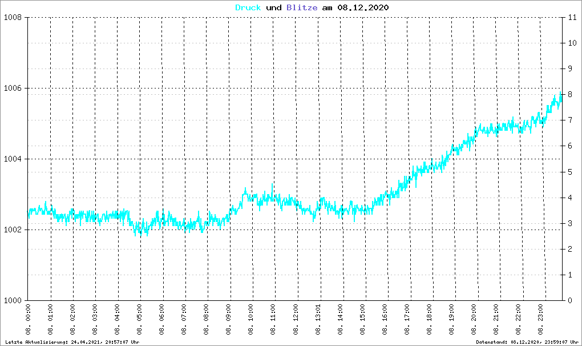Click the time label '08. 06:00'
This screenshot has width=582, height=346.
point(161,319)
